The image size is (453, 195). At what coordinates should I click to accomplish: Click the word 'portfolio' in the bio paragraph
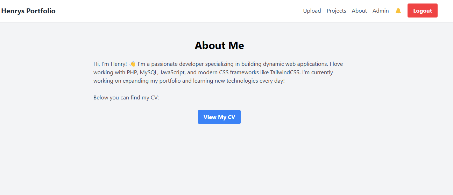170,81
